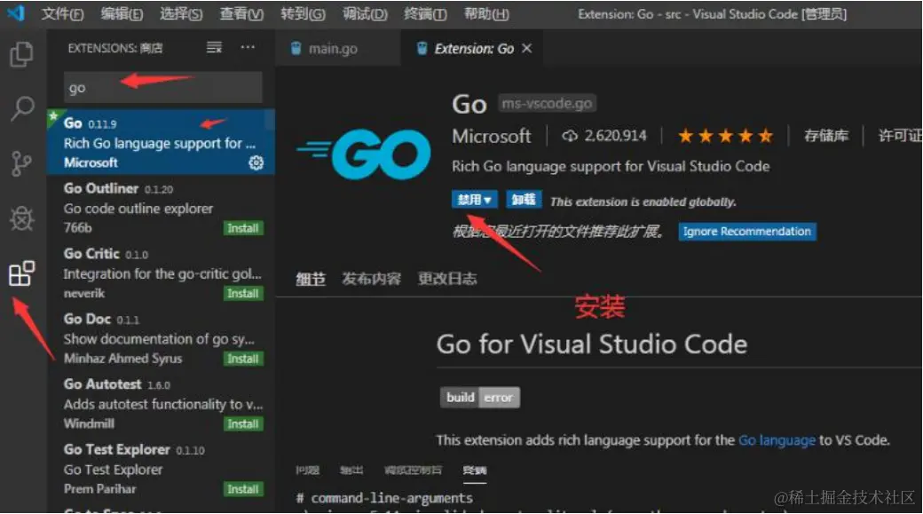Open the 查看(V) menu
Viewport: 923px width, 514px height.
pyautogui.click(x=241, y=13)
